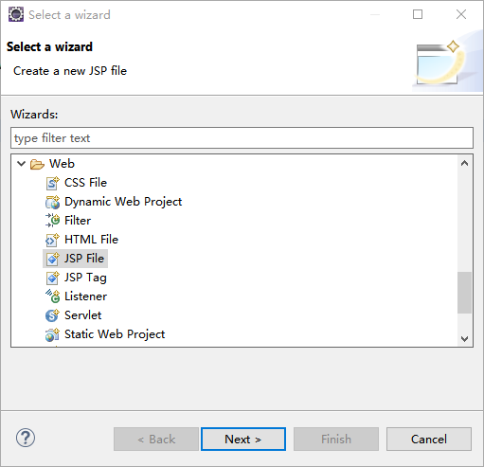This screenshot has width=484, height=467.
Task: Select the Listener wizard icon
Action: coord(52,296)
